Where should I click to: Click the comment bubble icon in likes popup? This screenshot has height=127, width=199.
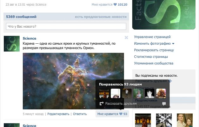[x=164, y=104]
